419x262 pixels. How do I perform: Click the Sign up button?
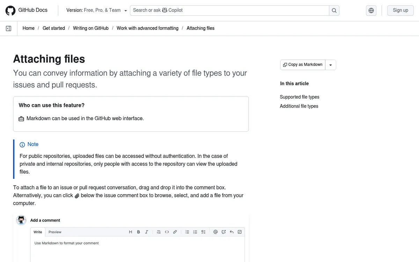point(400,10)
